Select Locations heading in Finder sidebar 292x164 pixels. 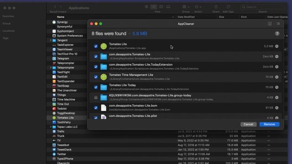[x=8, y=31]
